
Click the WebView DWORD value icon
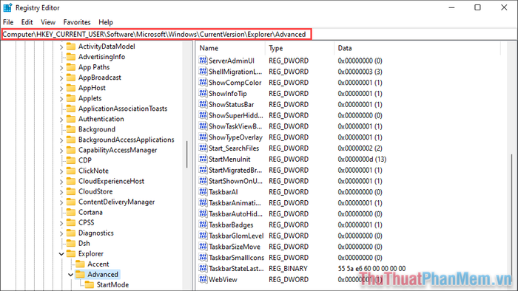(x=203, y=278)
